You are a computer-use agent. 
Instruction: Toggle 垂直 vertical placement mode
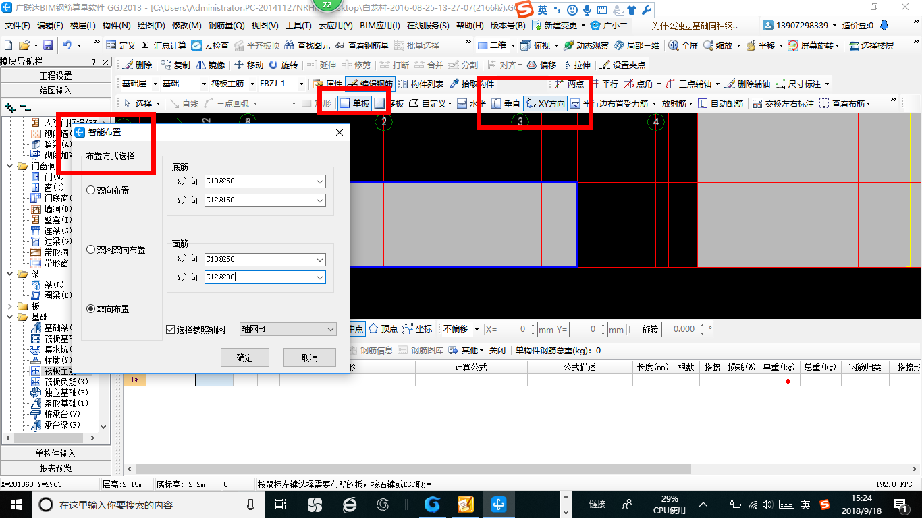pyautogui.click(x=506, y=103)
